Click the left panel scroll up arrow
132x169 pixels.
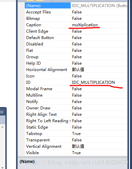pyautogui.click(x=2, y=127)
